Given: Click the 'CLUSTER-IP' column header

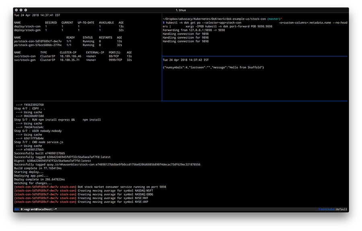Looking at the screenshot, I should coord(68,52).
